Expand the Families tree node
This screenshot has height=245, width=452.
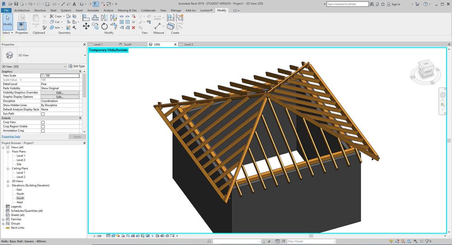click(x=3, y=219)
